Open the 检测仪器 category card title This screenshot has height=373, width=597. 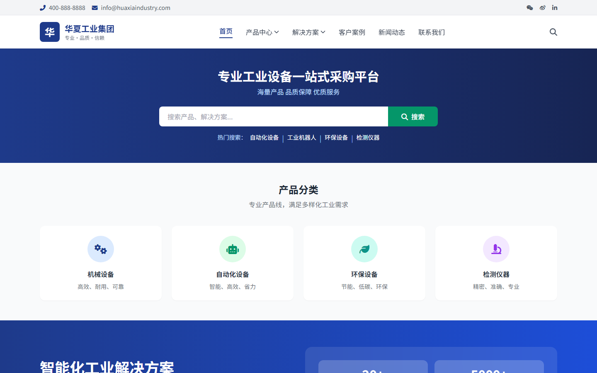(x=496, y=274)
